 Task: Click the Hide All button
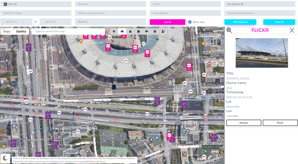pyautogui.click(x=279, y=22)
